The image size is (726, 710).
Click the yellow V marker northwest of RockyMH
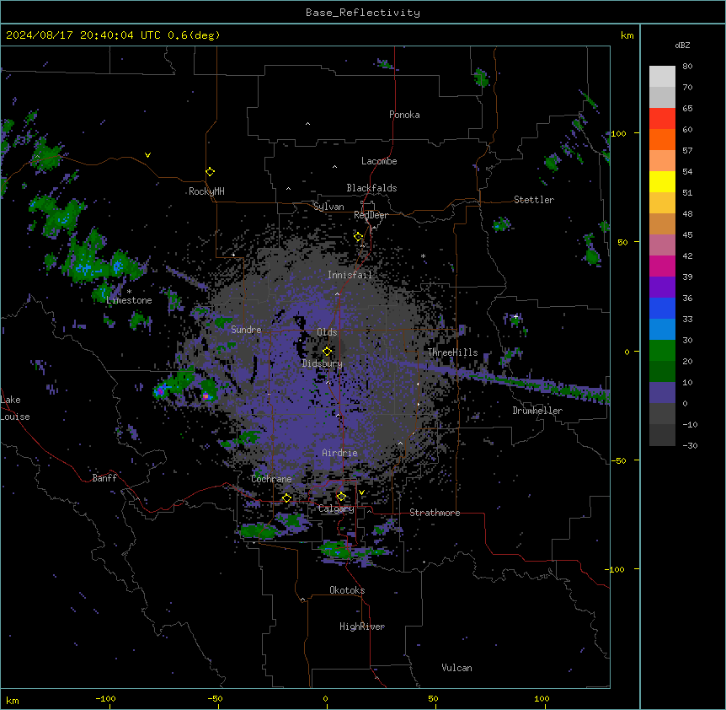(147, 155)
